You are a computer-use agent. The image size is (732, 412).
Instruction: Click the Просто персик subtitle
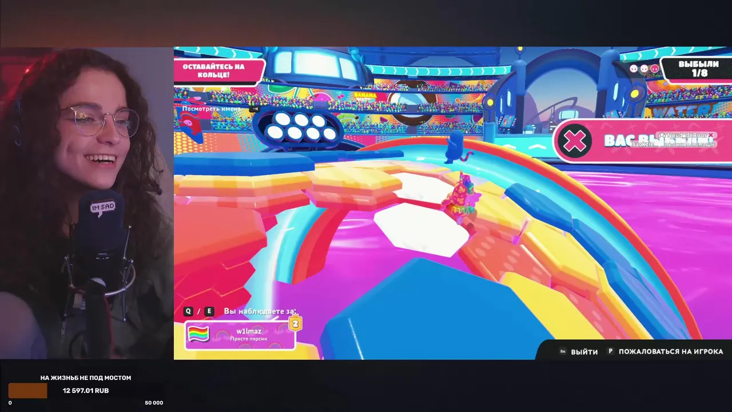pyautogui.click(x=249, y=339)
